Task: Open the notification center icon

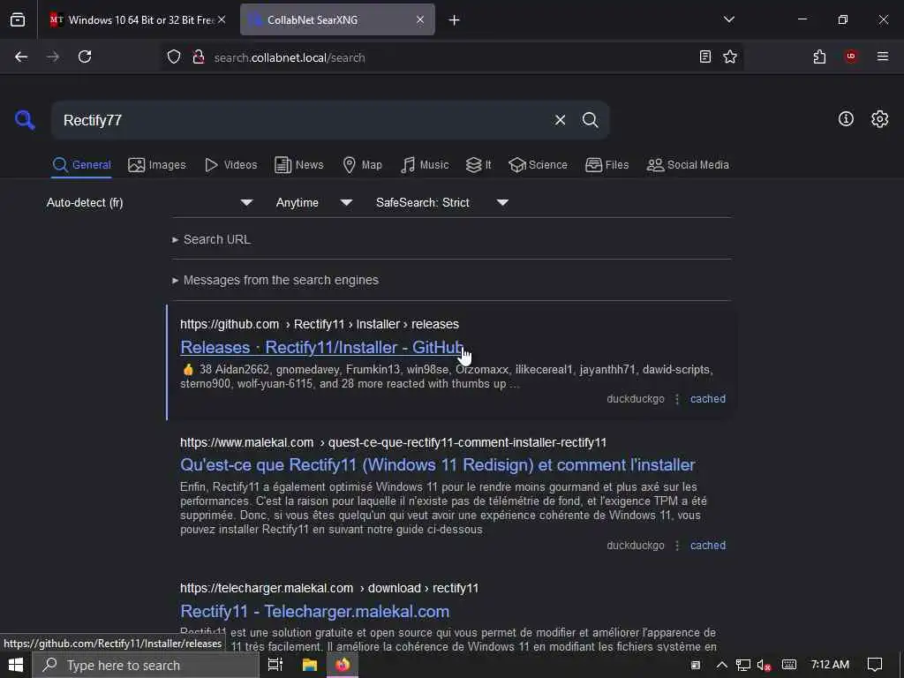Action: pyautogui.click(x=875, y=665)
